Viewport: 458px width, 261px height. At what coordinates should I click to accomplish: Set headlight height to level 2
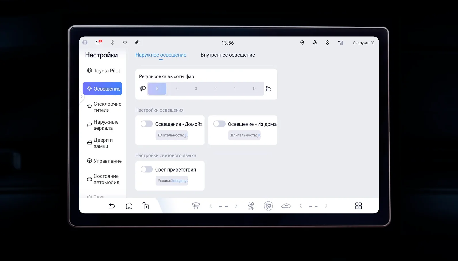215,89
